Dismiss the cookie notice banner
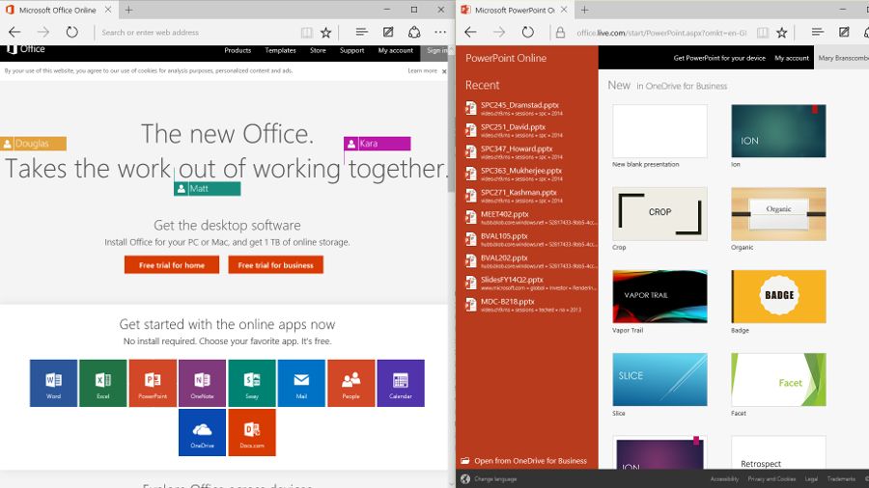This screenshot has width=869, height=488. tap(444, 71)
